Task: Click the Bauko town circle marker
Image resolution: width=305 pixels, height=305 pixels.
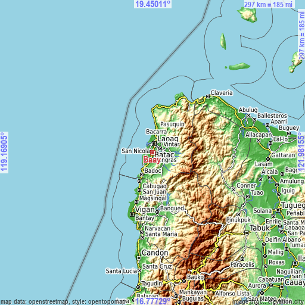Action: [x=184, y=281]
